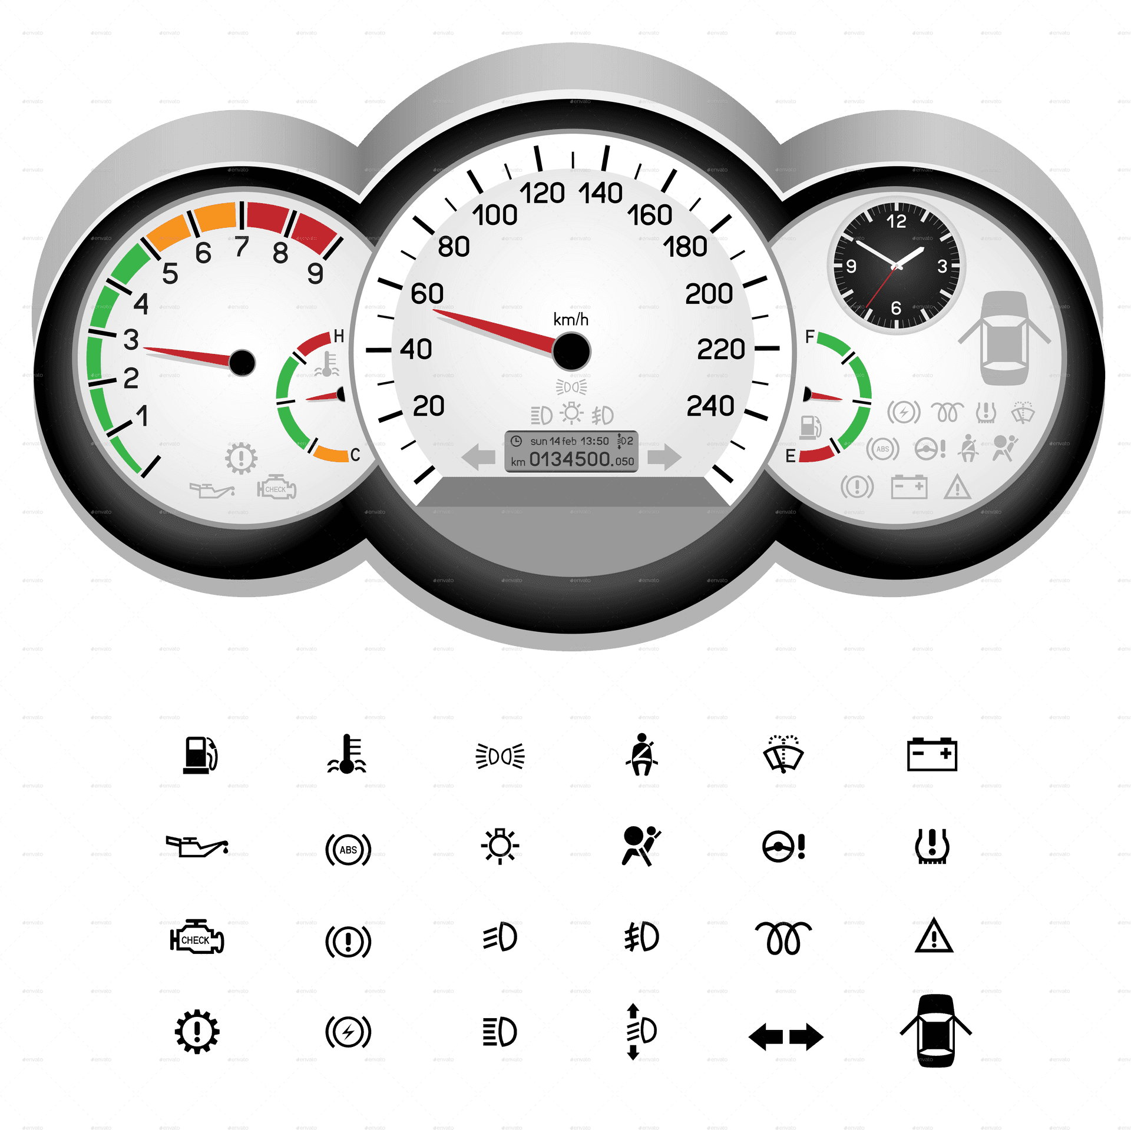Image resolution: width=1131 pixels, height=1130 pixels.
Task: Click the speedometer center hub
Action: pos(571,352)
